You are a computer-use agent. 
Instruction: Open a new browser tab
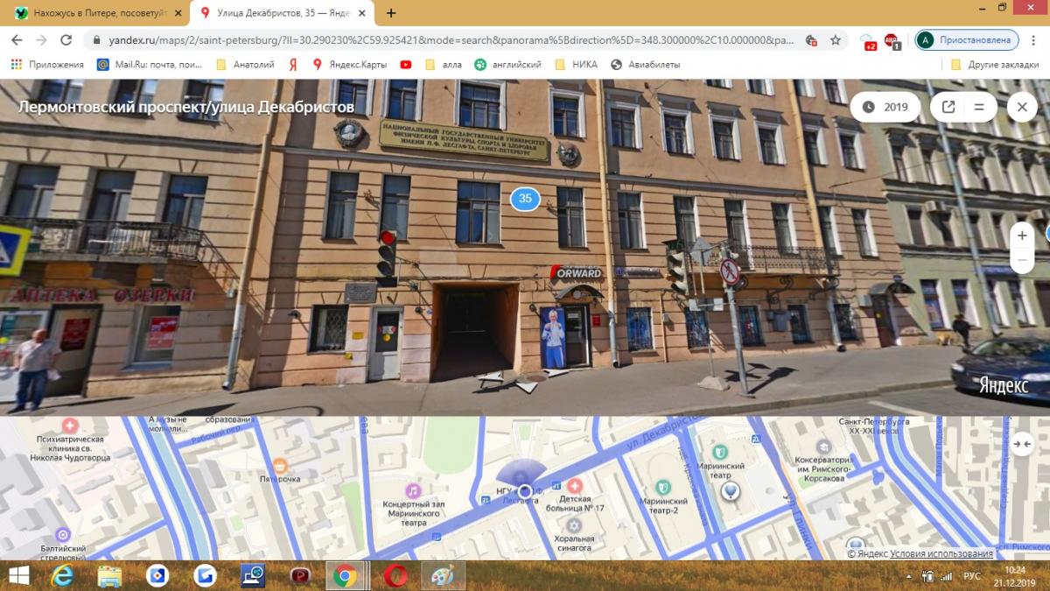click(x=391, y=13)
